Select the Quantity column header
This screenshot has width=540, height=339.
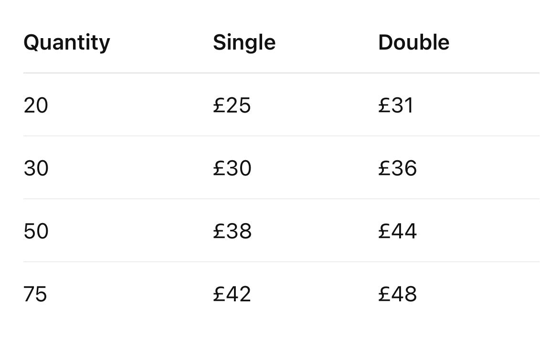pos(67,43)
